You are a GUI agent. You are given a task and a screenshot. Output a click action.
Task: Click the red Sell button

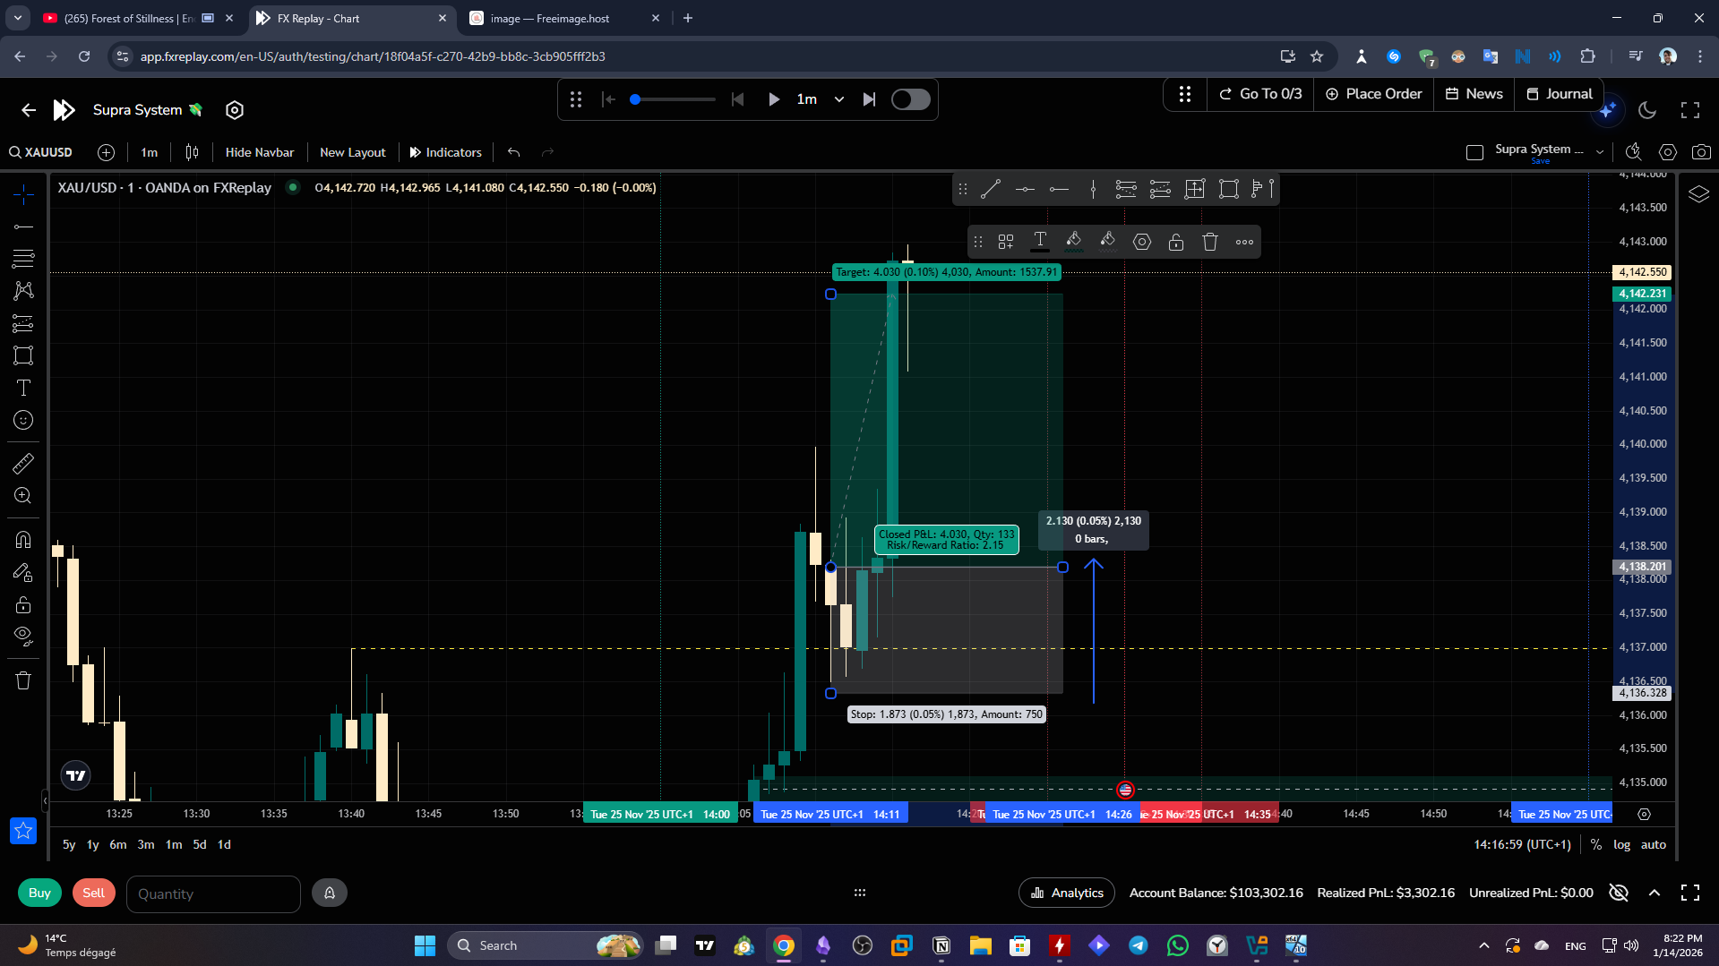[x=94, y=893]
